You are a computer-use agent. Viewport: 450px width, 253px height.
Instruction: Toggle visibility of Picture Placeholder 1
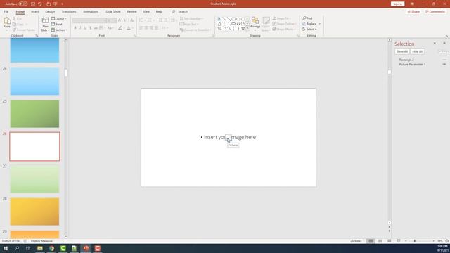[x=444, y=65]
